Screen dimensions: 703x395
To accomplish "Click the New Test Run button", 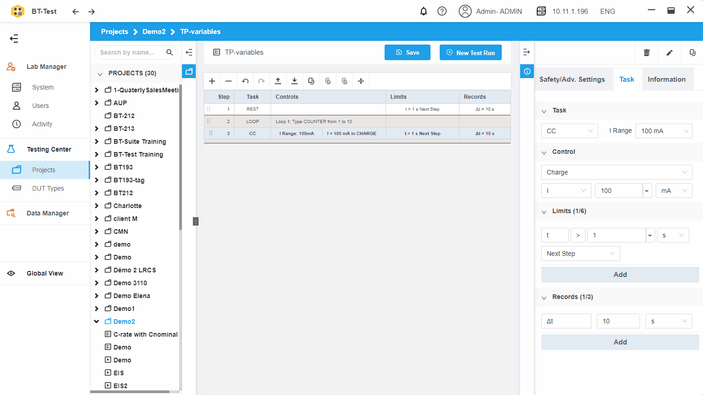I will point(471,52).
